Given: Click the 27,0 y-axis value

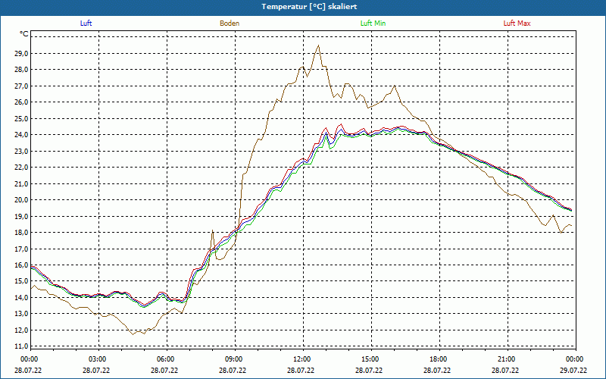Looking at the screenshot, I should point(21,86).
